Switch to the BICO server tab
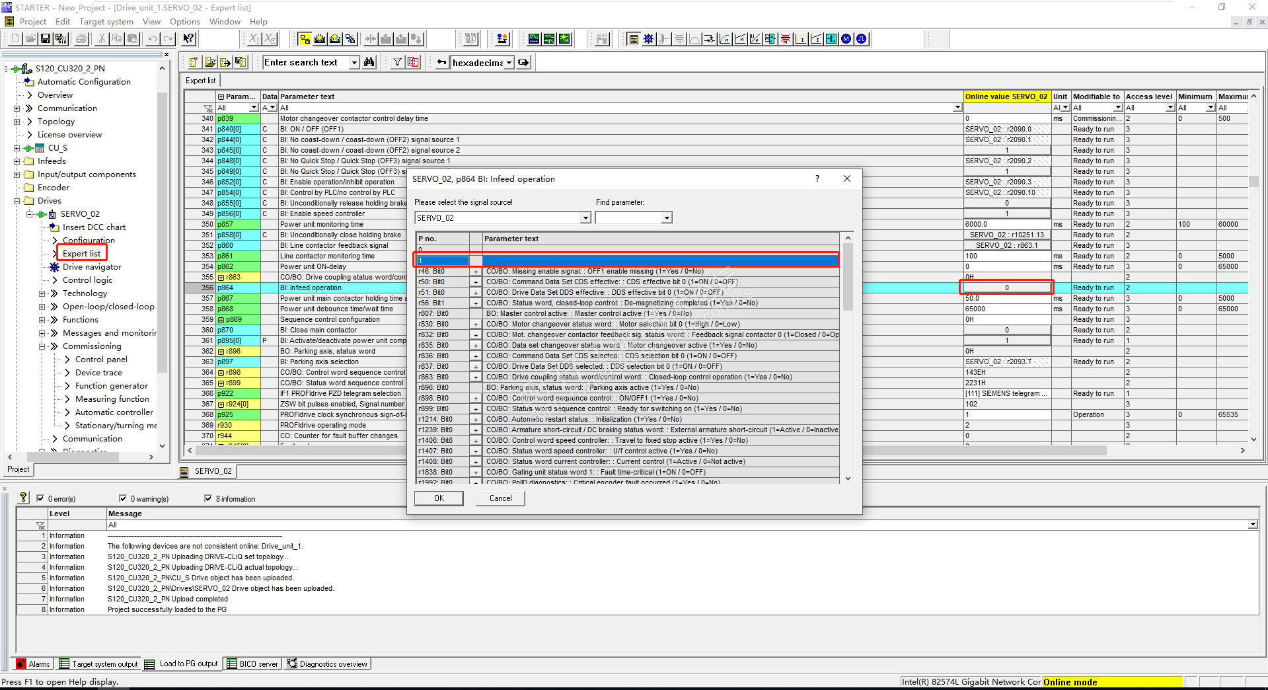This screenshot has height=690, width=1268. 252,664
